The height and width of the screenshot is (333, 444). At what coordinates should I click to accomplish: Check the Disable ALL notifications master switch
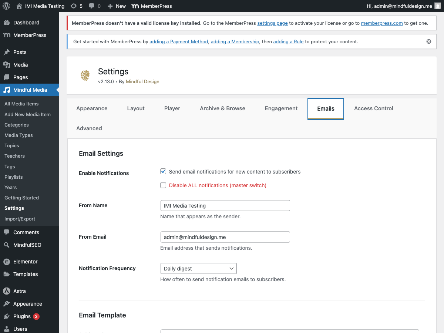click(163, 185)
